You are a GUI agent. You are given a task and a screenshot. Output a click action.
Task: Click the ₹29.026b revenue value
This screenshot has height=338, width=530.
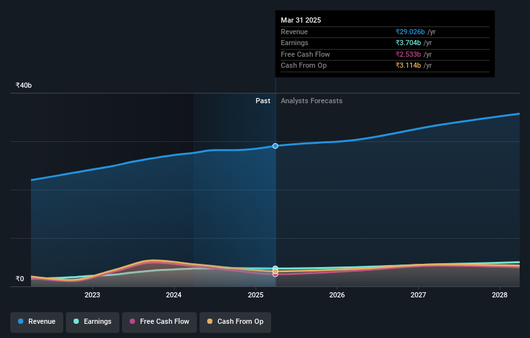click(x=410, y=32)
